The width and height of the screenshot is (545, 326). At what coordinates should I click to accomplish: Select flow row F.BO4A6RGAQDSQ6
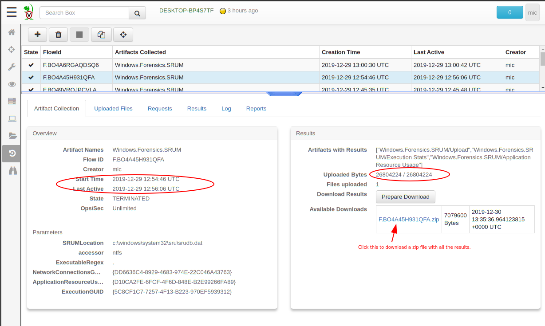(x=71, y=65)
